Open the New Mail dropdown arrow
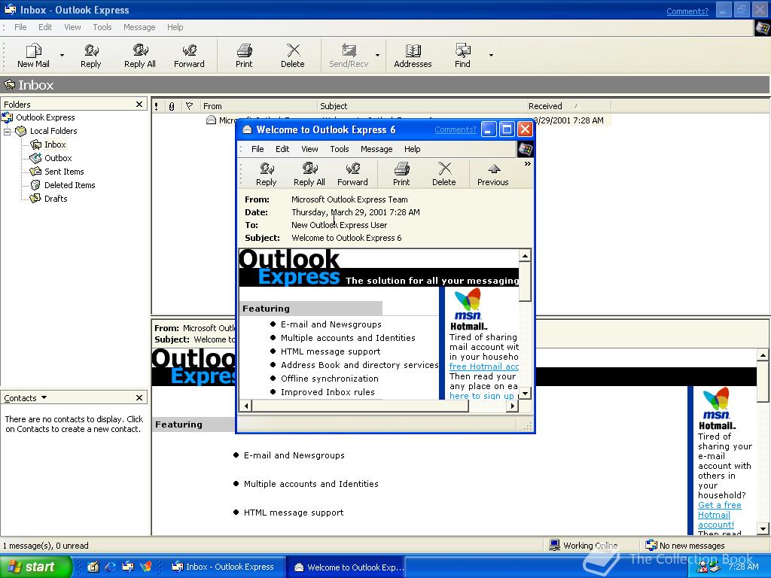 pyautogui.click(x=62, y=56)
